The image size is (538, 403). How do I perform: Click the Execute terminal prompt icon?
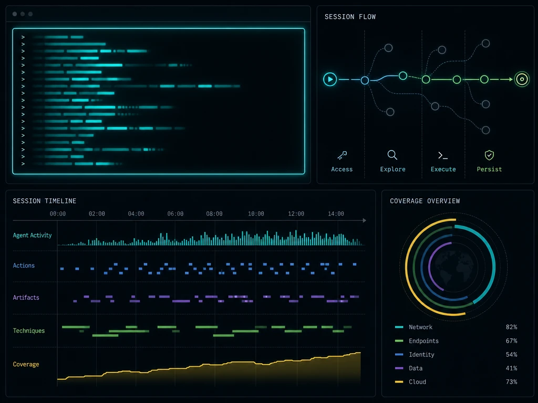pyautogui.click(x=442, y=155)
